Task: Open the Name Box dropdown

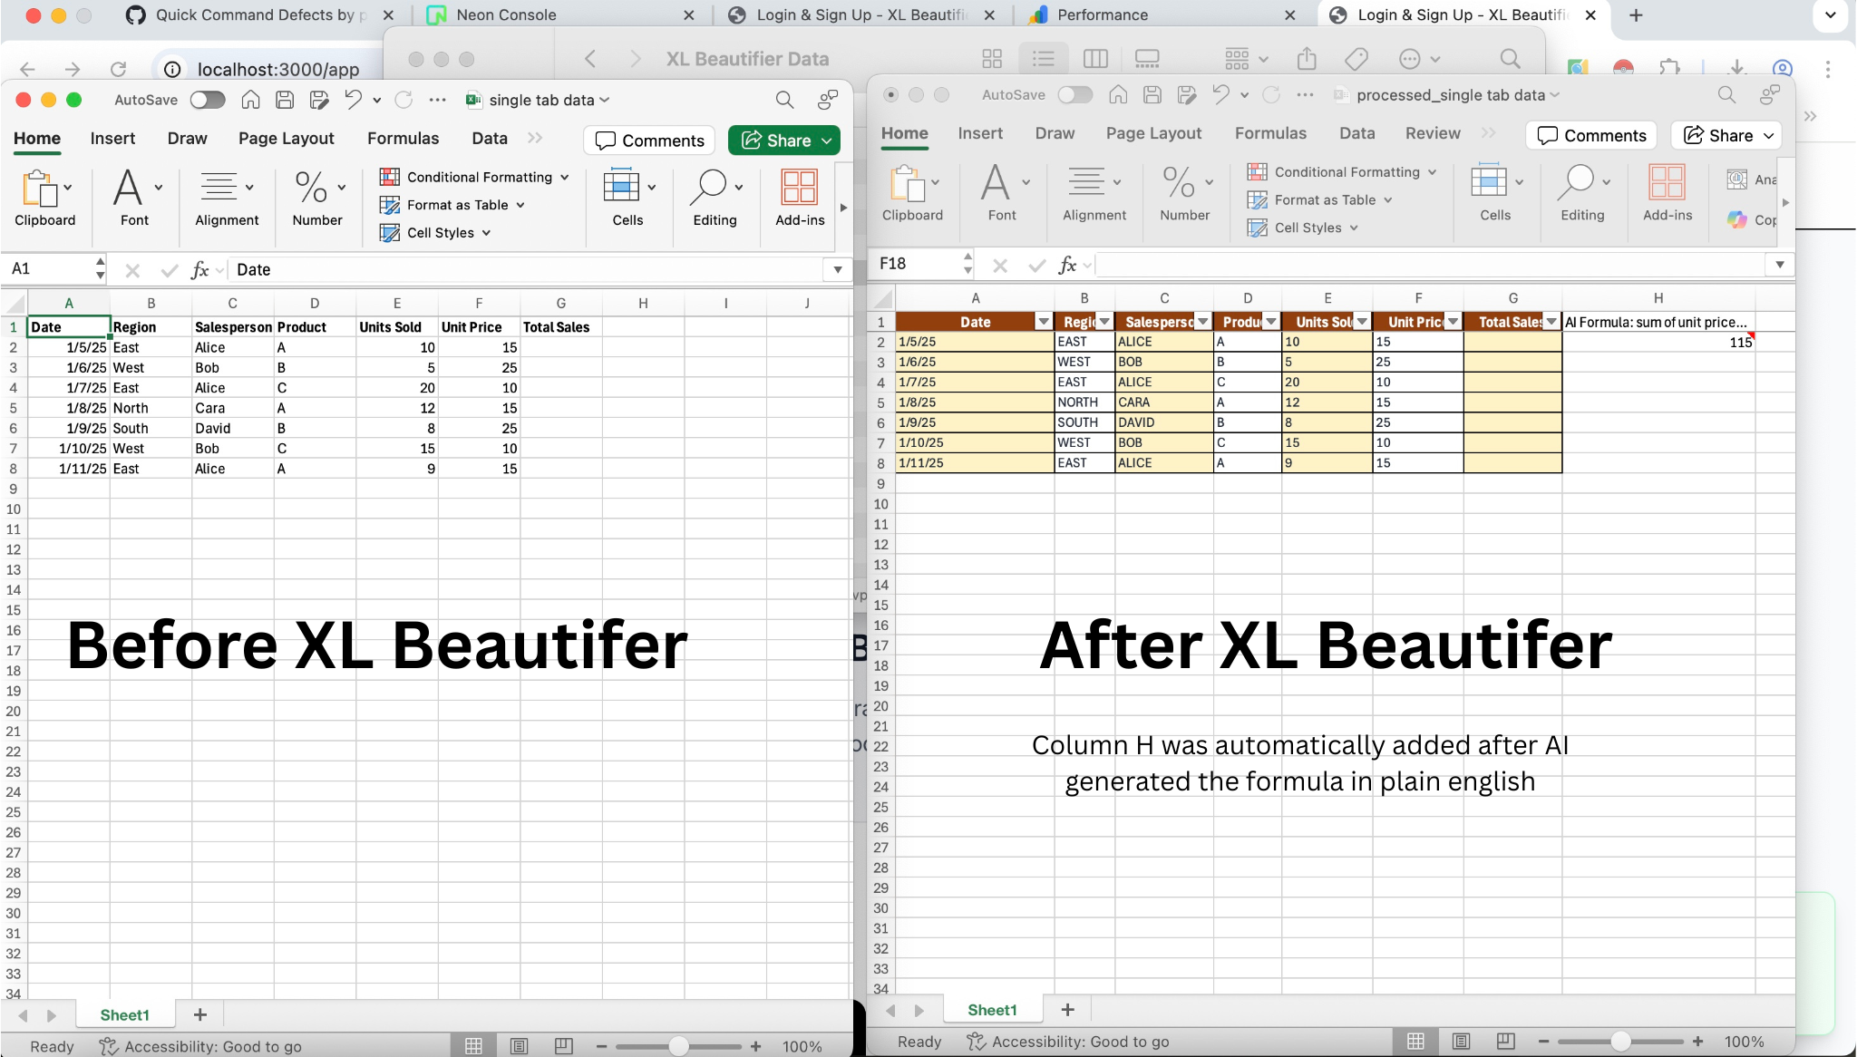Action: 98,268
